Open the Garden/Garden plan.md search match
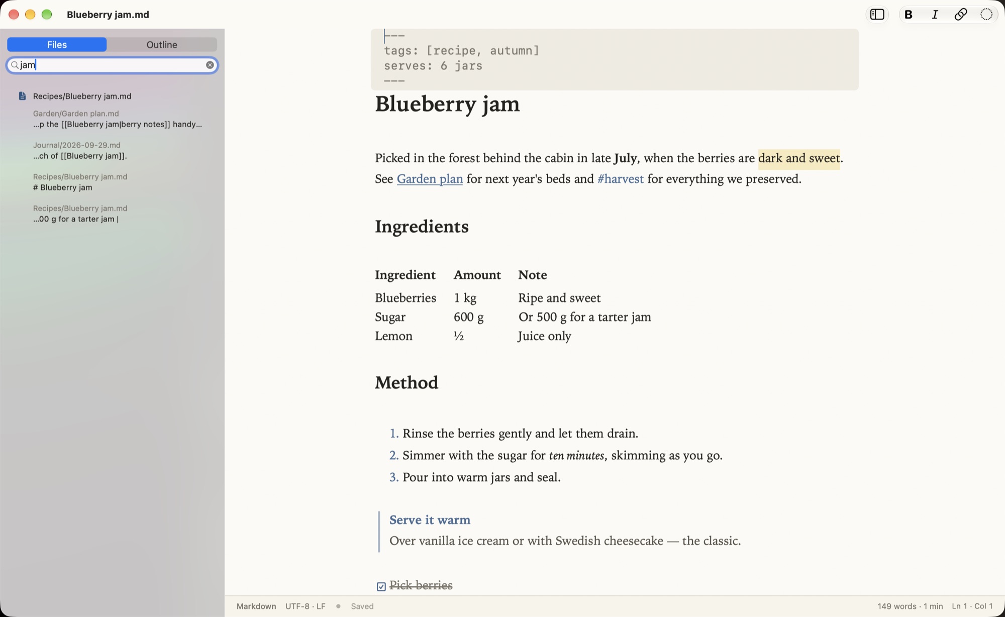The width and height of the screenshot is (1005, 617). click(118, 119)
